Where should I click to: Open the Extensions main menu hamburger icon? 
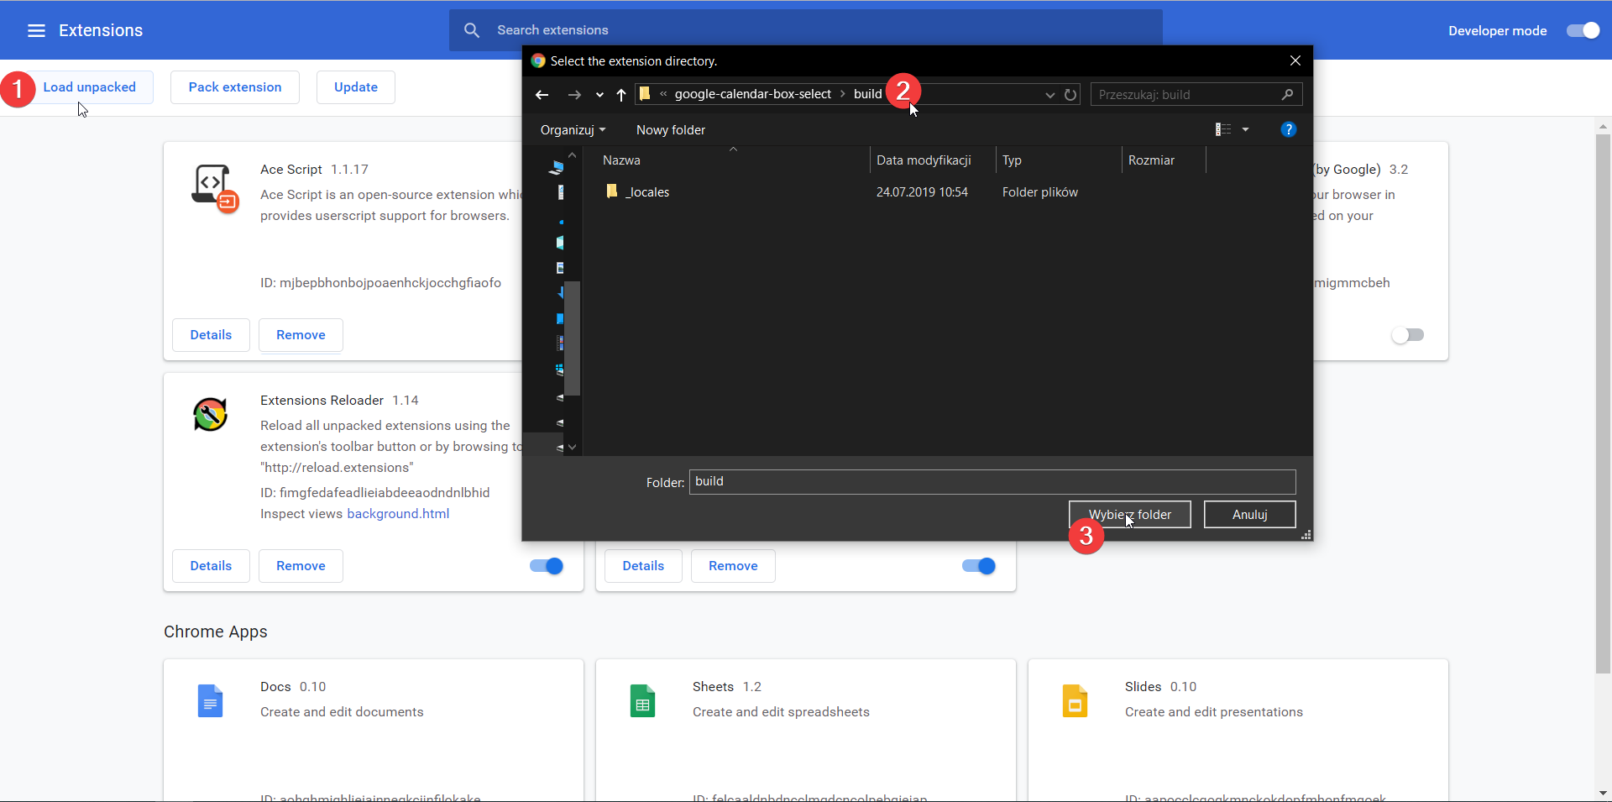point(36,31)
